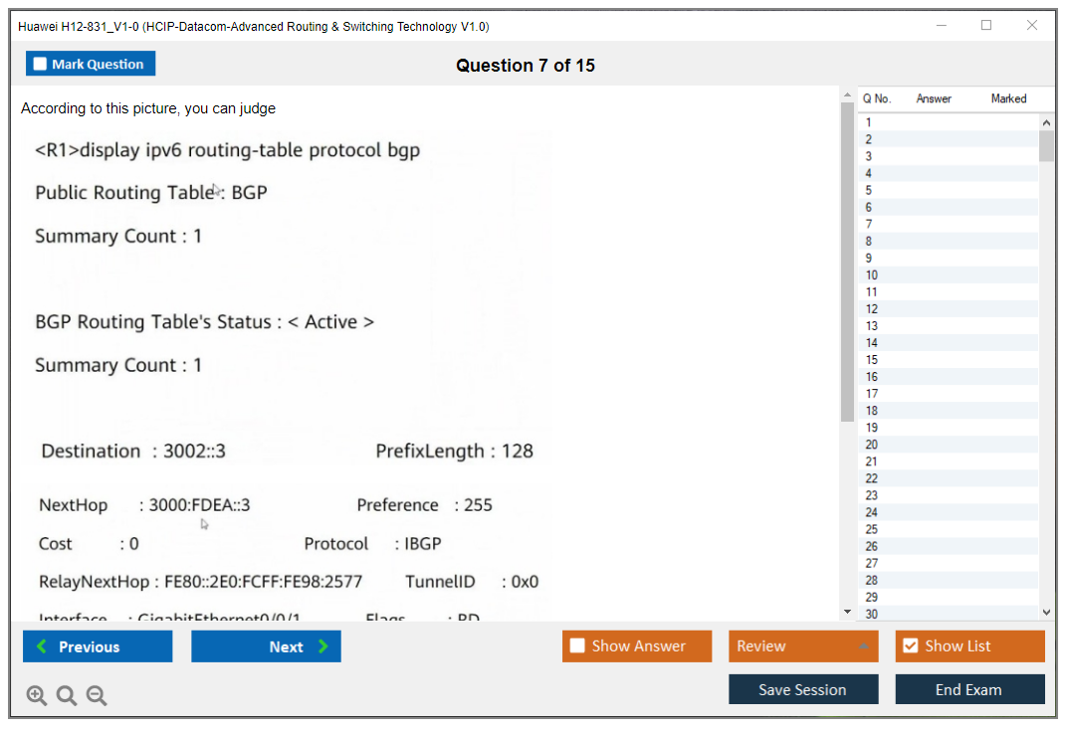The width and height of the screenshot is (1070, 731).
Task: Click question list scrollbar up arrow
Action: [1046, 123]
